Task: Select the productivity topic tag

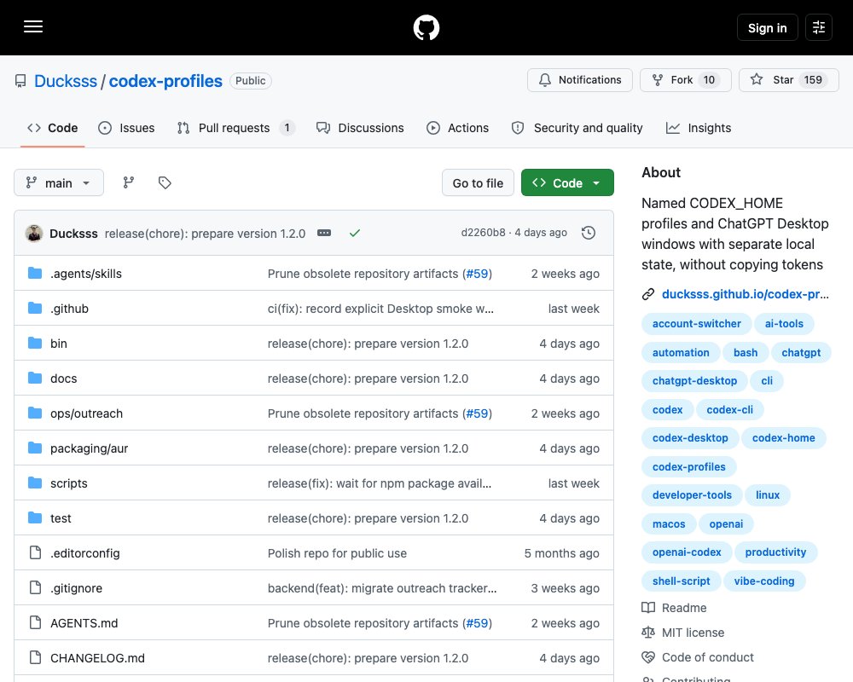Action: pyautogui.click(x=775, y=552)
